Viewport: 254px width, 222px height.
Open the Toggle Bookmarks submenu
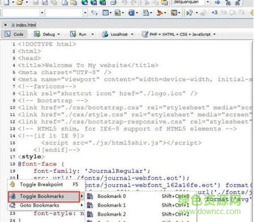pos(44,197)
